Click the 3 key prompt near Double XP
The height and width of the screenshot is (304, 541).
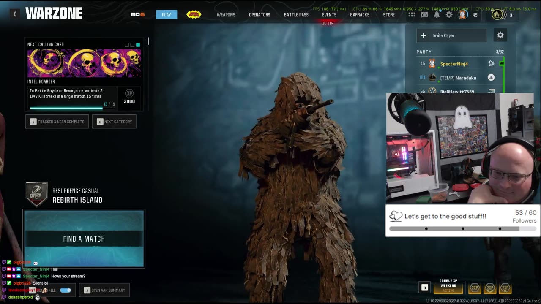tap(425, 288)
